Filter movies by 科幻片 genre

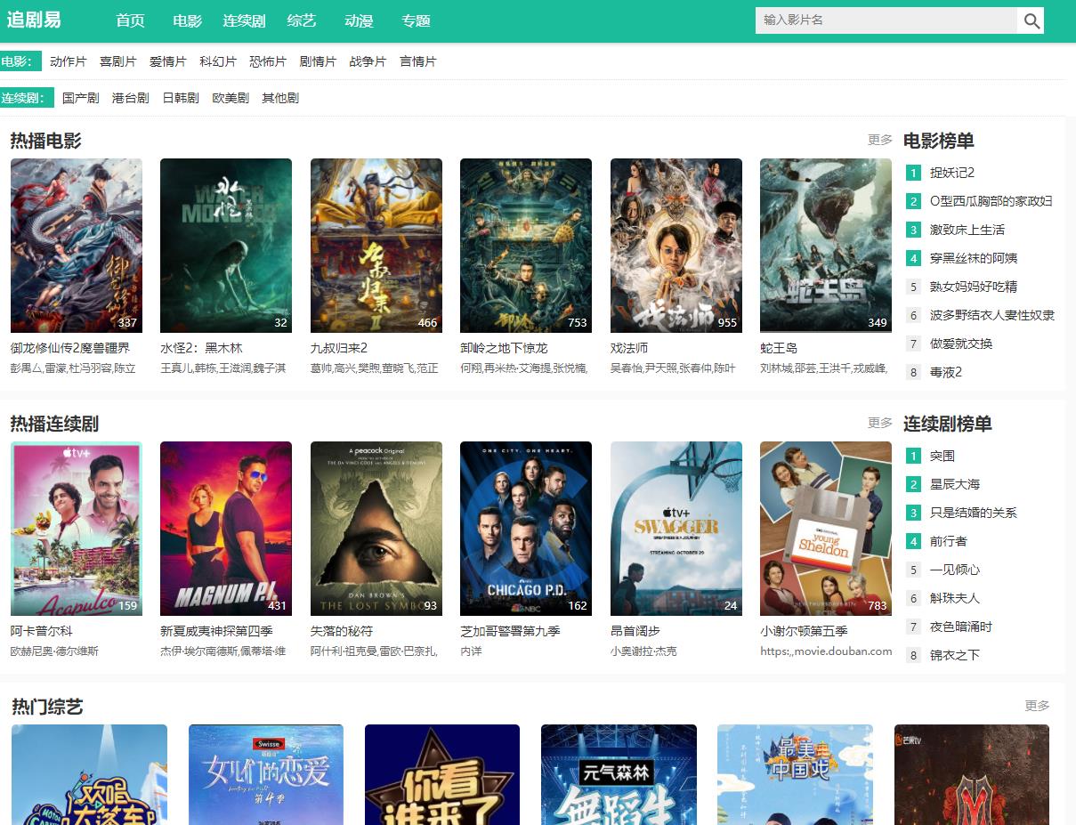coord(218,61)
